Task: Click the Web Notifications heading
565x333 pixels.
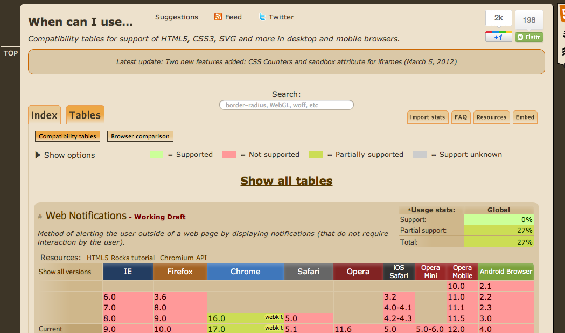Action: pyautogui.click(x=86, y=216)
